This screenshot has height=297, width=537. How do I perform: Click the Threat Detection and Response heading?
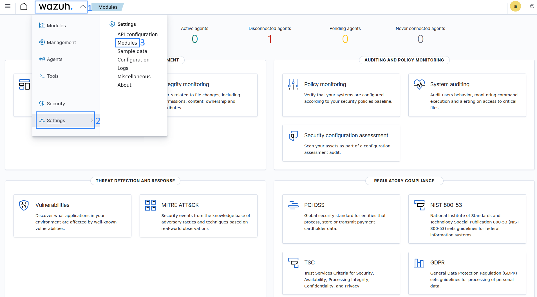(x=135, y=181)
